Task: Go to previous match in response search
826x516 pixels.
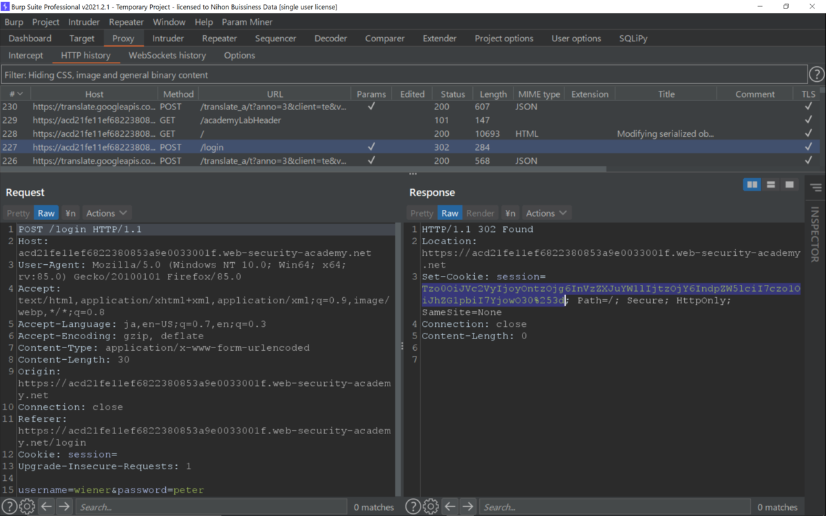Action: coord(449,507)
